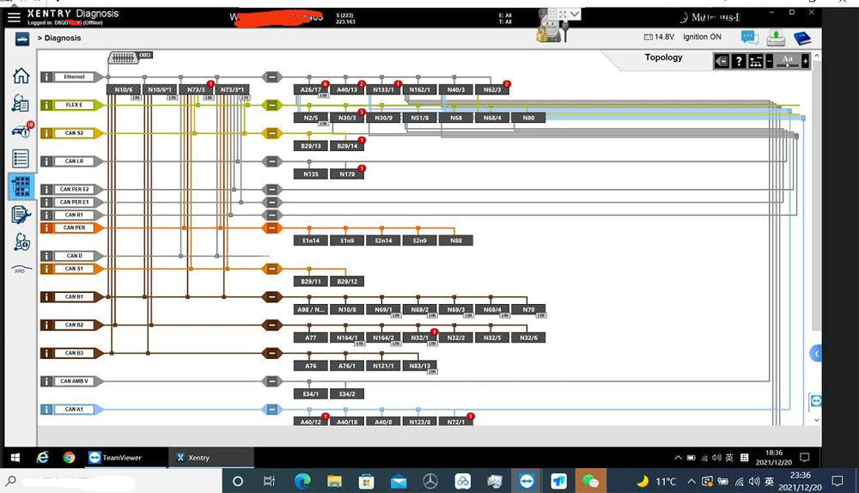Open the fault codes car warning icon
The height and width of the screenshot is (493, 859).
[x=20, y=131]
